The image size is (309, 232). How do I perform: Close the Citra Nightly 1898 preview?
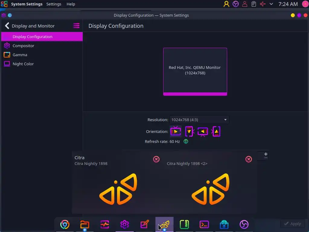156,159
